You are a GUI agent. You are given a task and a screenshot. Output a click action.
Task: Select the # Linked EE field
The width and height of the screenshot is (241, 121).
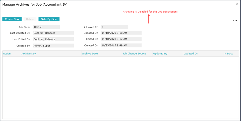tap(114, 27)
